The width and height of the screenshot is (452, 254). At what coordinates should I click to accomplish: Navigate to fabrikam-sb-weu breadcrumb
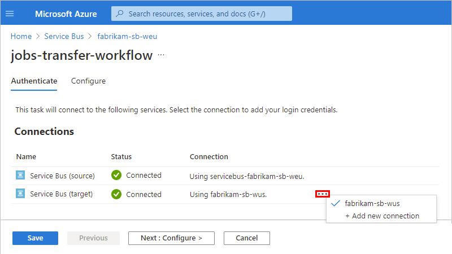[127, 36]
